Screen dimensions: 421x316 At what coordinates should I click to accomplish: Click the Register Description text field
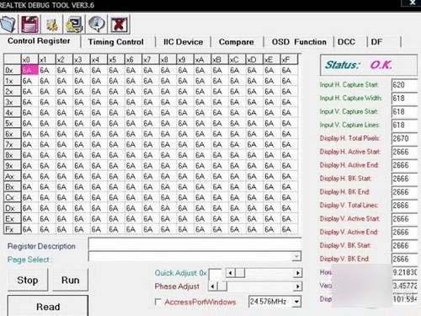point(195,244)
